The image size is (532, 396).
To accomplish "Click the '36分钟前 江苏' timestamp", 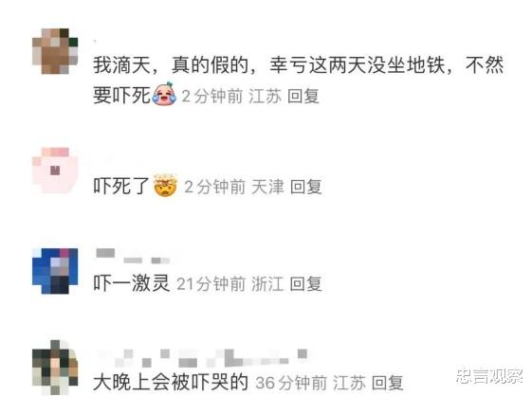I will tap(310, 383).
